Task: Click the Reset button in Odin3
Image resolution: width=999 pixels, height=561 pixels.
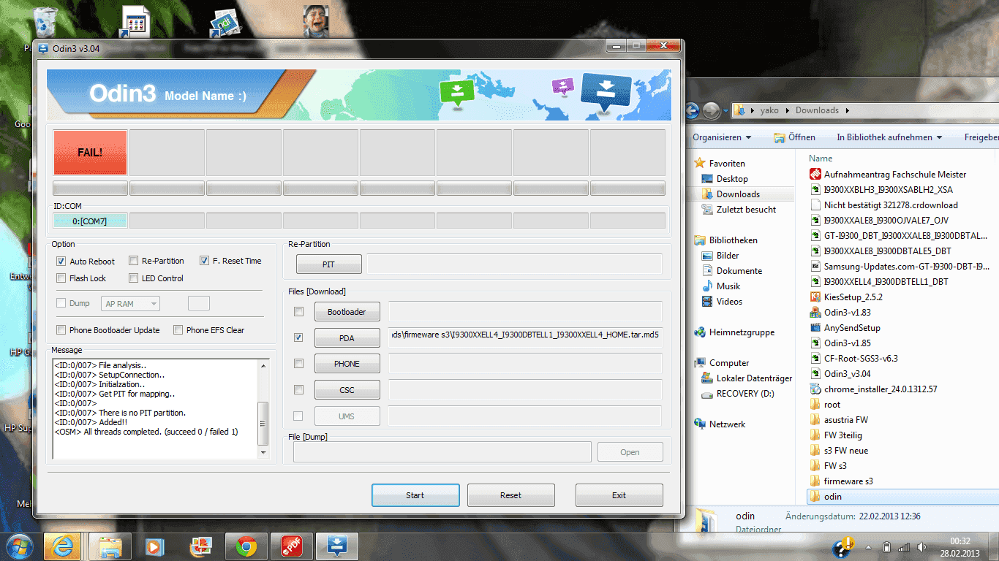Action: click(x=511, y=495)
